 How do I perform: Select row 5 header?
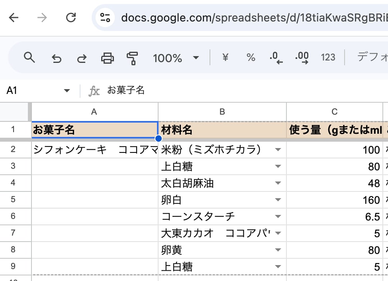(14, 199)
